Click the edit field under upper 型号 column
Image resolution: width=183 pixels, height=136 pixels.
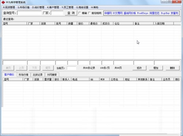click(15, 63)
